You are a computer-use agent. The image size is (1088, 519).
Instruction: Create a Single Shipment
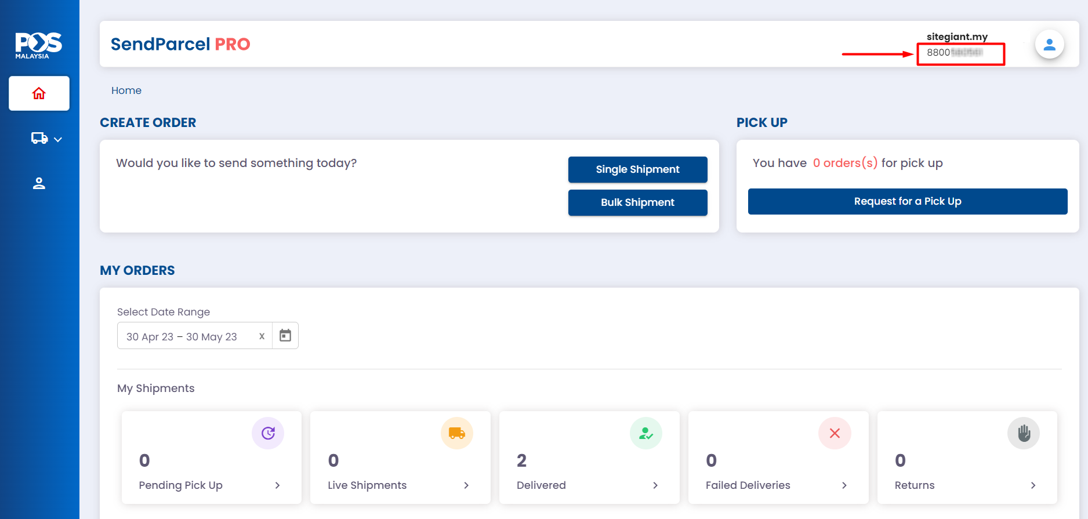tap(638, 169)
